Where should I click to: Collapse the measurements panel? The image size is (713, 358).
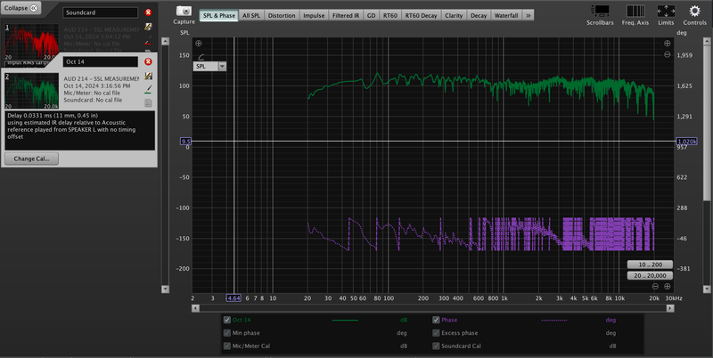pos(20,8)
